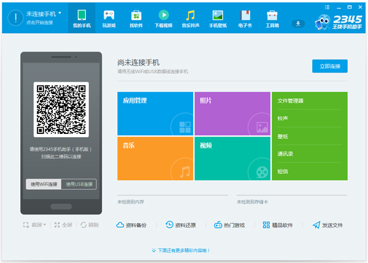Viewport: 368px width, 263px height.
Task: Switch to 下载视频 tab
Action: pos(164,18)
